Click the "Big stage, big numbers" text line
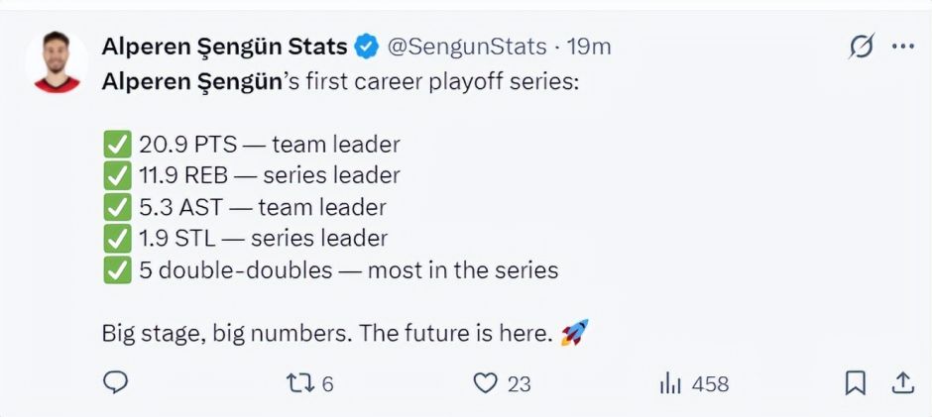This screenshot has height=417, width=932. pyautogui.click(x=326, y=334)
